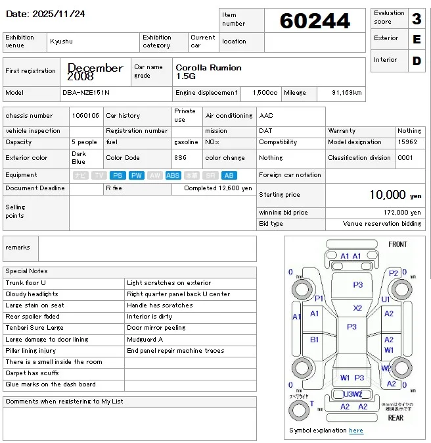Click the 'Door mirror peeling' note
This screenshot has height=443, width=431.
156,328
